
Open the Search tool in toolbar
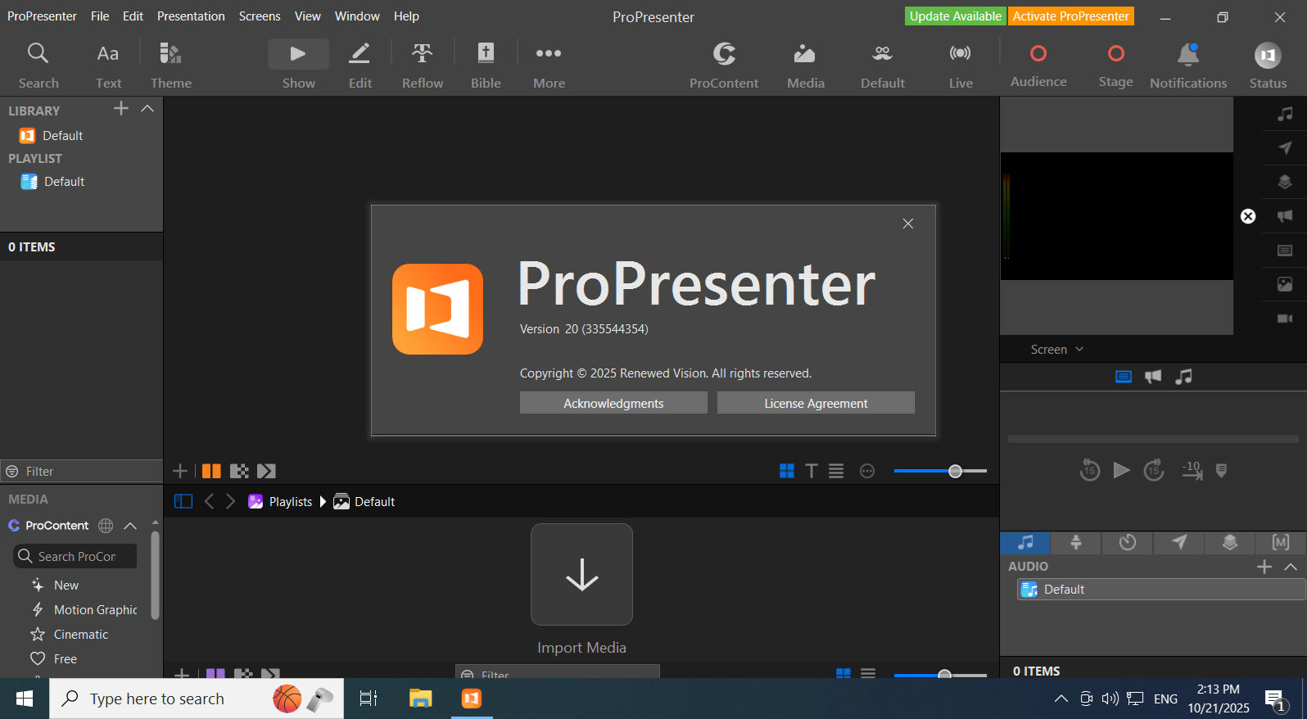(38, 66)
